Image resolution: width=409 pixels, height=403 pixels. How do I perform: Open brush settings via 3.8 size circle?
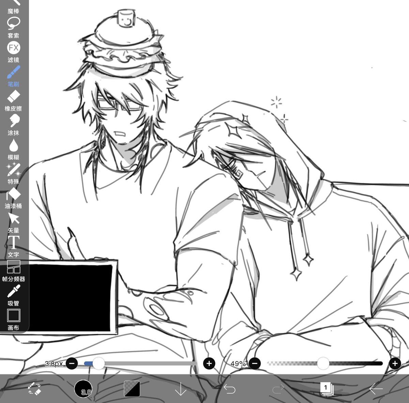tap(83, 388)
